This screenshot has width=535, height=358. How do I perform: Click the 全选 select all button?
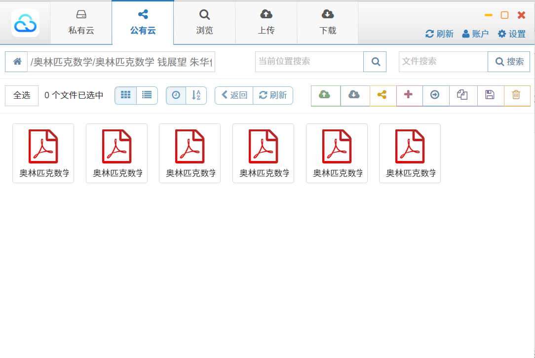point(22,95)
